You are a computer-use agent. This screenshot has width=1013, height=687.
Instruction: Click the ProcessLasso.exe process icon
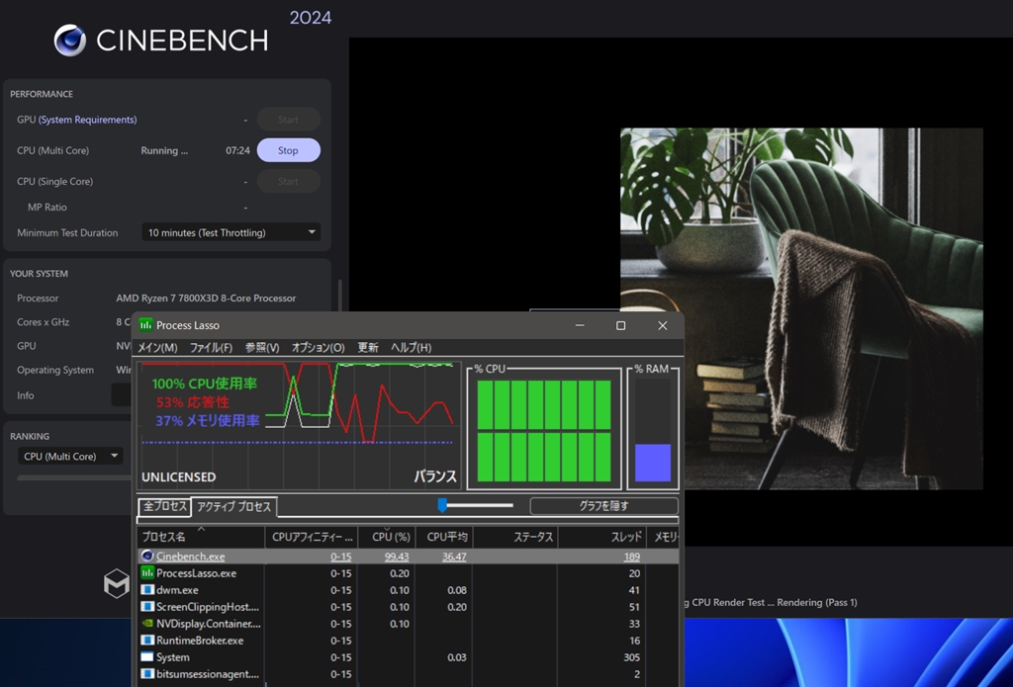coord(147,573)
